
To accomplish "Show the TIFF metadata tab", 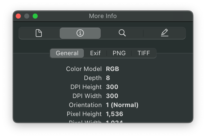I will coord(144,53).
